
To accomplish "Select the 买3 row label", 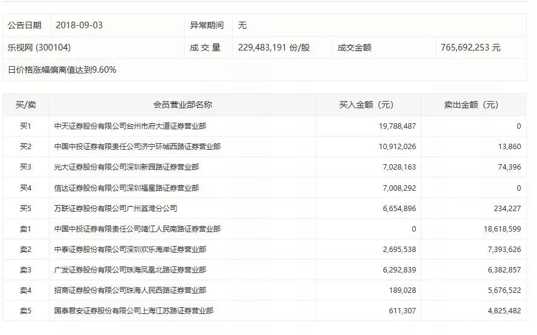I will click(26, 167).
